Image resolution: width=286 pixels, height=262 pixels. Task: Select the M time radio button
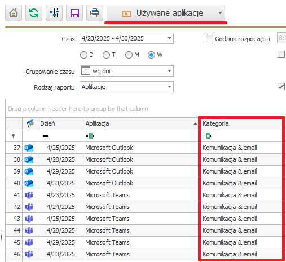129,55
